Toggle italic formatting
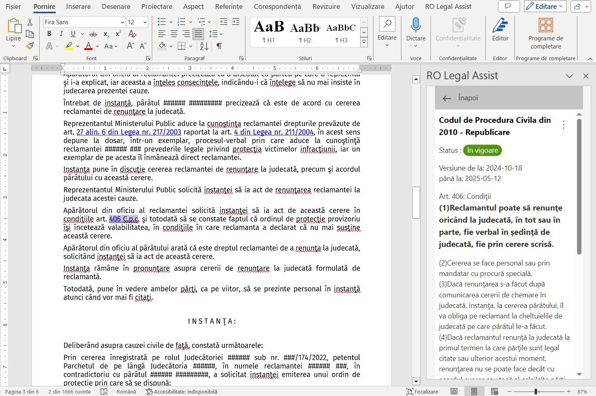 coord(61,34)
